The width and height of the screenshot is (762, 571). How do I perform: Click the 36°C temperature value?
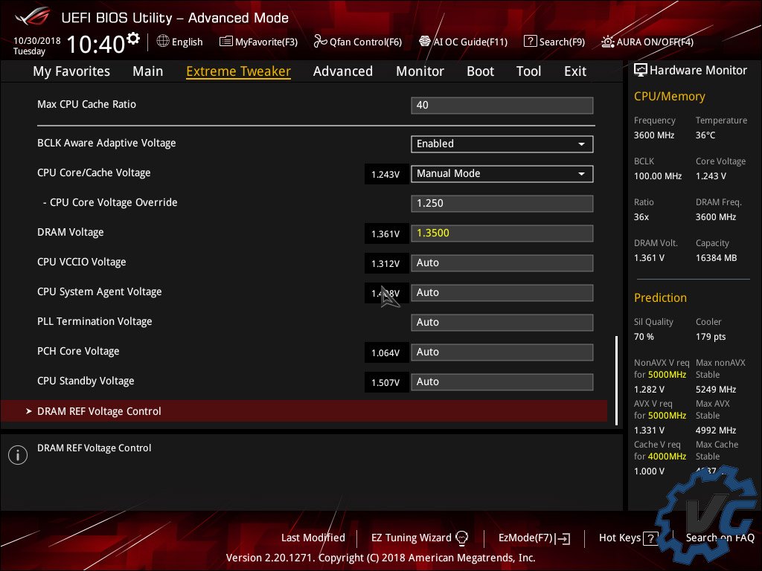click(705, 135)
